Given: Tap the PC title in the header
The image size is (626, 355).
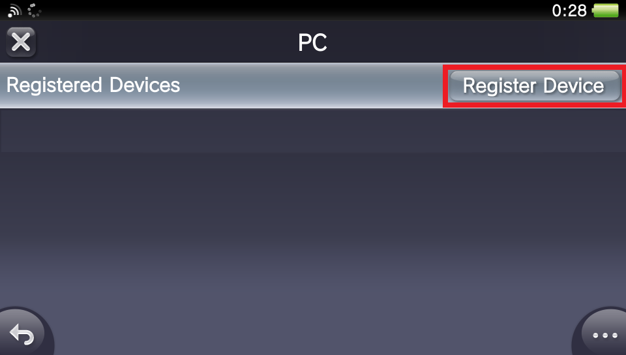Looking at the screenshot, I should (x=312, y=42).
